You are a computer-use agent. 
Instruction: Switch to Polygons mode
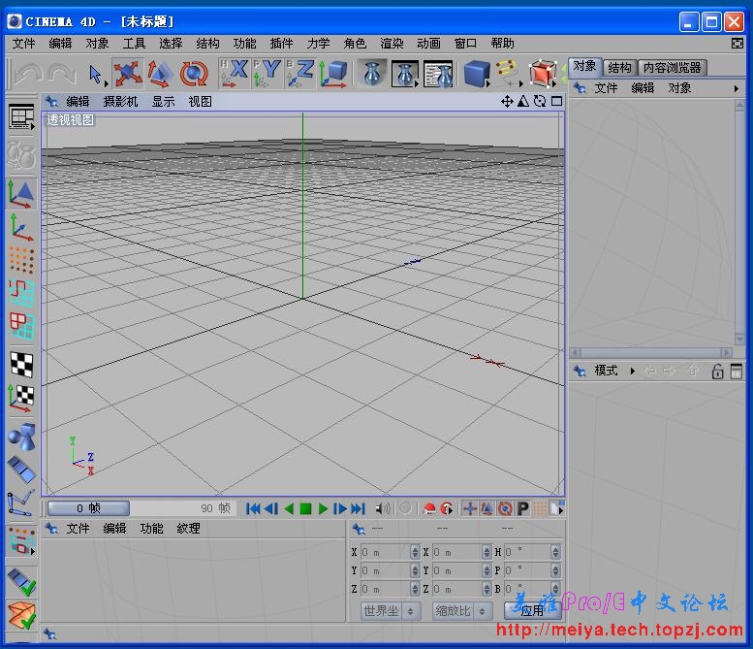point(21,325)
